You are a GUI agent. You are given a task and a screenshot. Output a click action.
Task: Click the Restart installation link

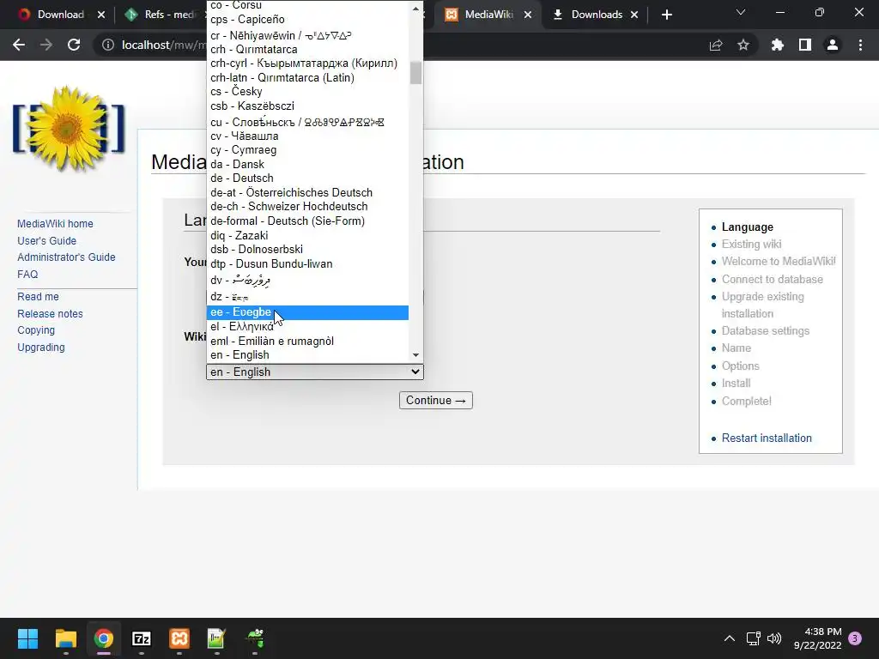[767, 438]
